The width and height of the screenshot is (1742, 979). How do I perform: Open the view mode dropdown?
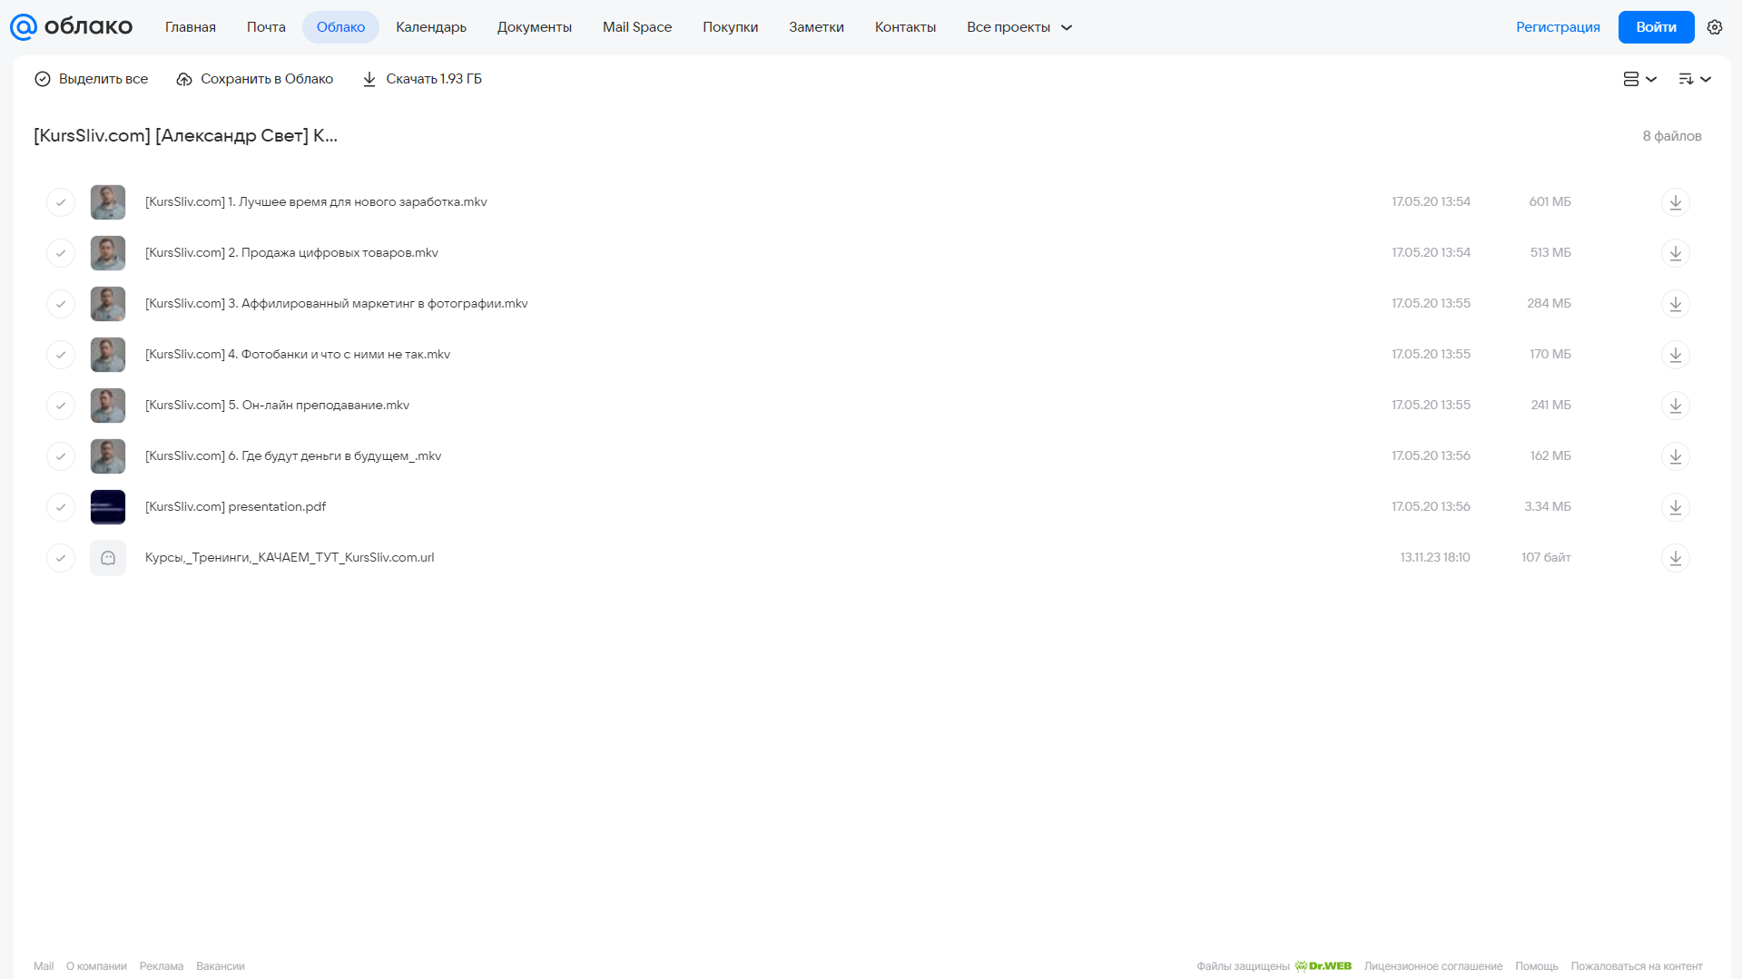coord(1639,79)
